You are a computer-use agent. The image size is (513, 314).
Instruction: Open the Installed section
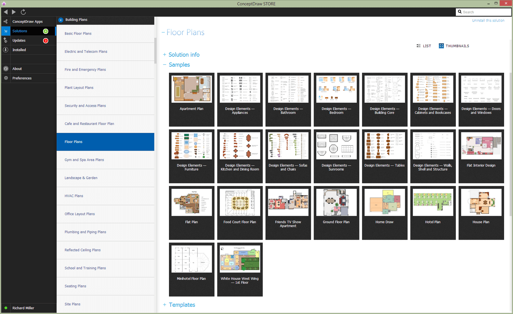pyautogui.click(x=19, y=50)
